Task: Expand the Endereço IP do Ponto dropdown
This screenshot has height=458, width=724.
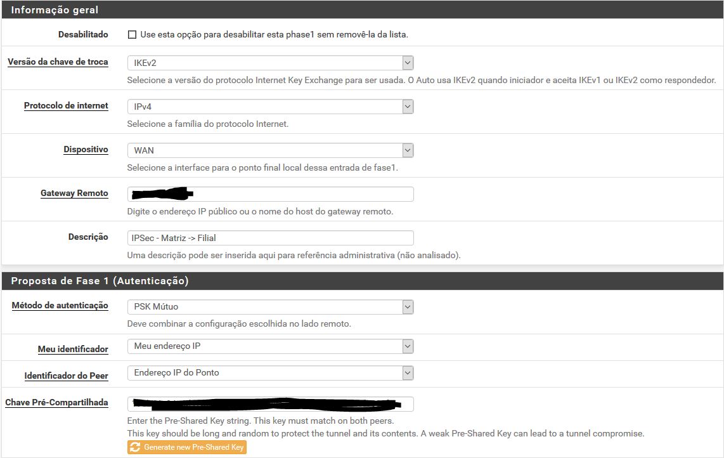Action: (x=270, y=372)
